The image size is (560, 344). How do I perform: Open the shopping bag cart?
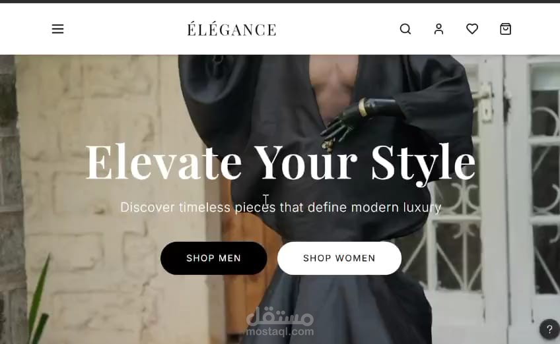(505, 29)
